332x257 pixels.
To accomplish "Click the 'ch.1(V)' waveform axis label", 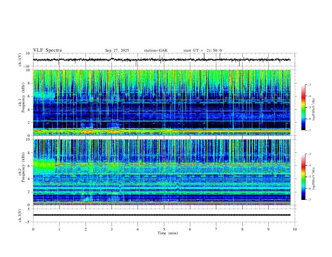I will coord(20,60).
